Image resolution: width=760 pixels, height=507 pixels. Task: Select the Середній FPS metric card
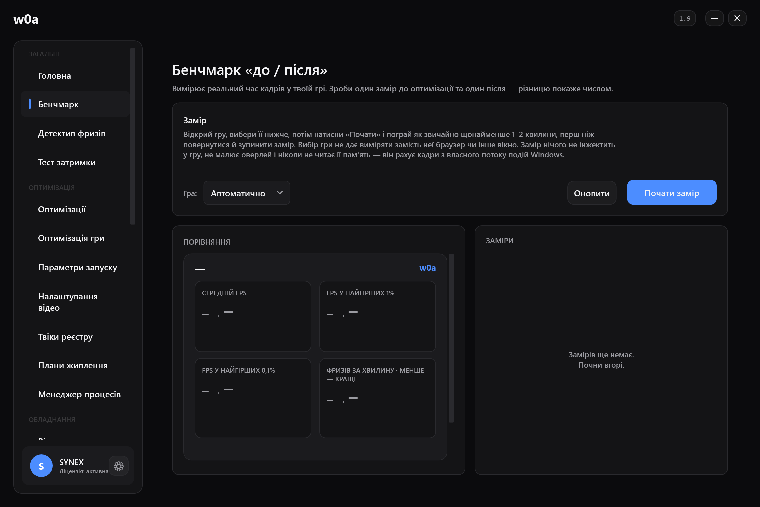[x=253, y=316]
